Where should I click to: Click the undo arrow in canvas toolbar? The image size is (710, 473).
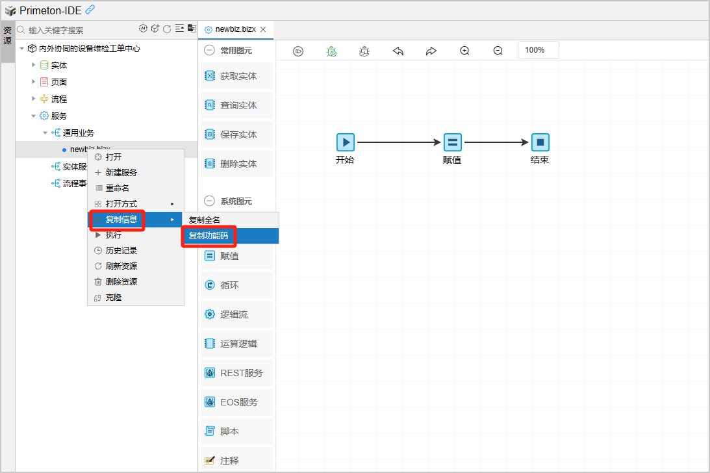398,51
